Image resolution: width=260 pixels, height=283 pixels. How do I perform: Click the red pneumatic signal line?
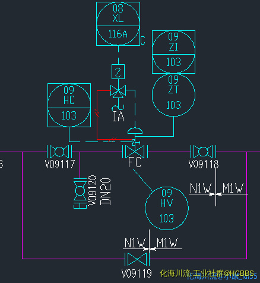click(97, 115)
